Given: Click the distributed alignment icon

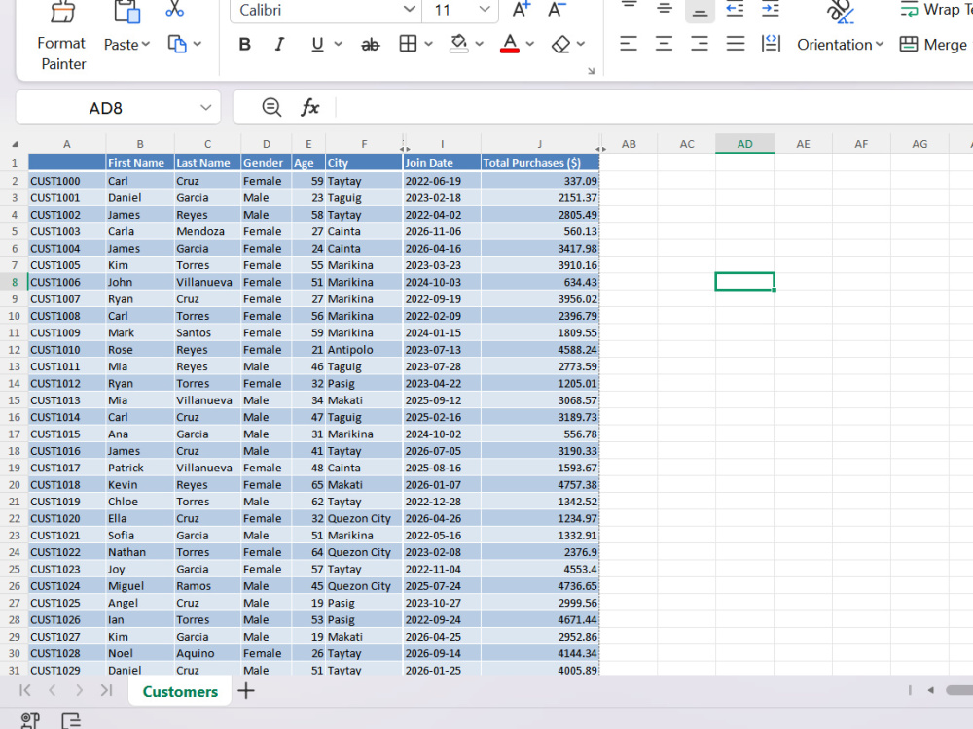Looking at the screenshot, I should [771, 44].
